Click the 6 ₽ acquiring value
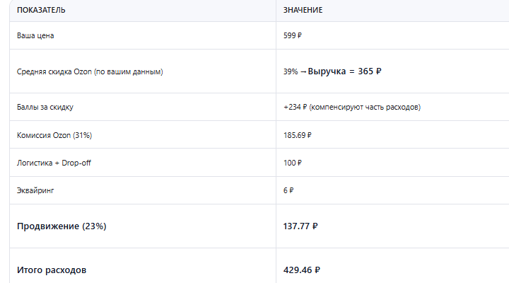Screen dimensions: 509x283 288,190
